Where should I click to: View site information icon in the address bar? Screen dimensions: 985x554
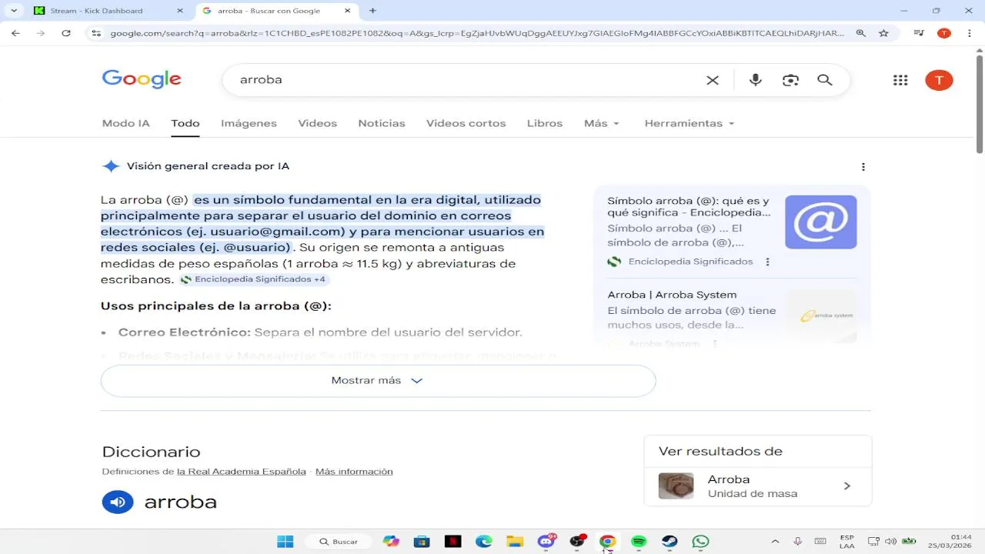click(x=95, y=33)
